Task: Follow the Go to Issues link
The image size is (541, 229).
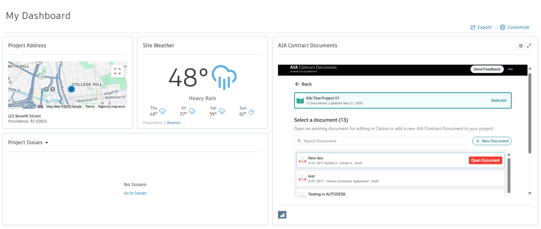Action: (135, 193)
